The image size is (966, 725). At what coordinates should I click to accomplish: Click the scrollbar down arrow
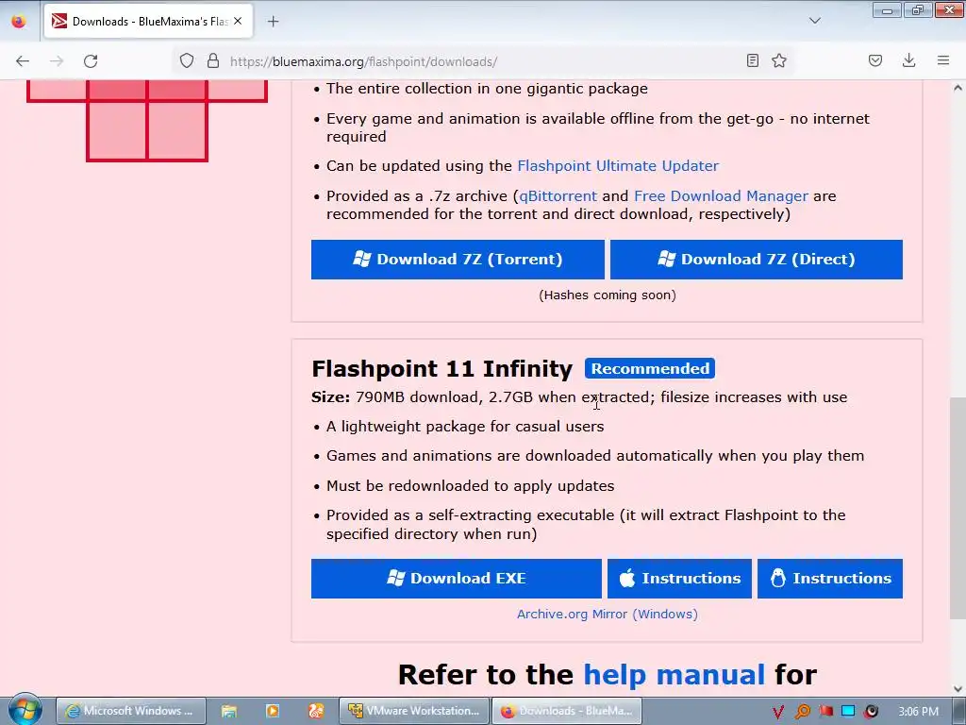(x=958, y=688)
